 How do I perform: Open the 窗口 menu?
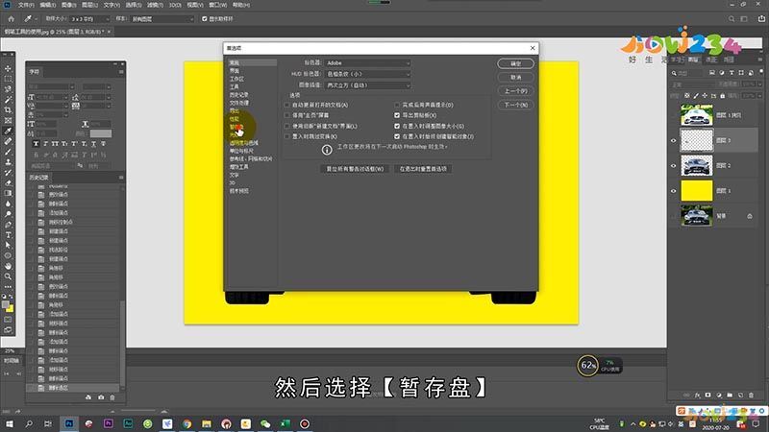[x=218, y=5]
